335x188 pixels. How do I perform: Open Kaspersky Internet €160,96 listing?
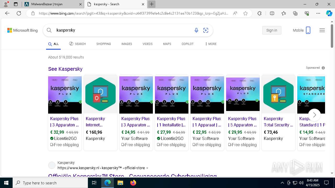(95, 122)
